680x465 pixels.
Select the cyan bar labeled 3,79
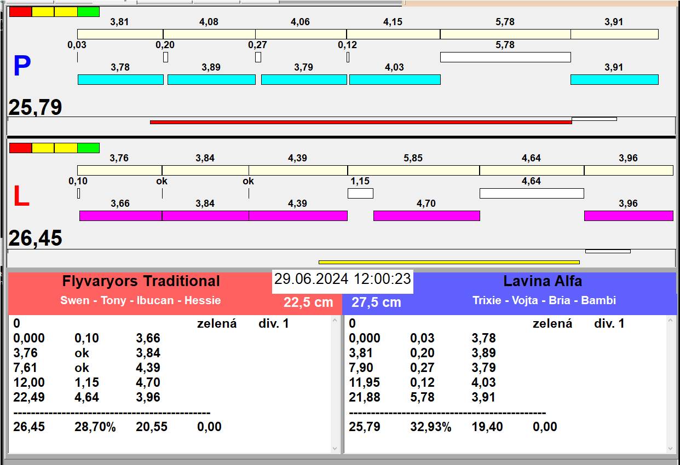point(304,79)
